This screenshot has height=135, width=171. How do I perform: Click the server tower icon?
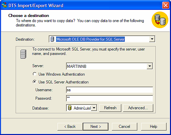pyautogui.click(x=23, y=54)
